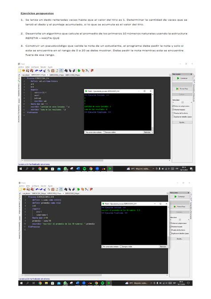The height and width of the screenshot is (299, 211).
Task: Expand 'Lista de variables' side panel in EJERCICIO01 window
Action: [19, 90]
